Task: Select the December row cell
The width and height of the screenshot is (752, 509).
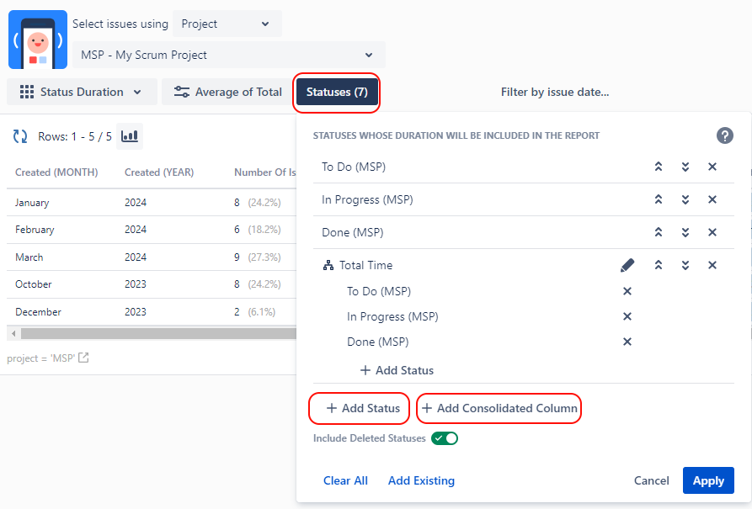Action: tap(39, 312)
